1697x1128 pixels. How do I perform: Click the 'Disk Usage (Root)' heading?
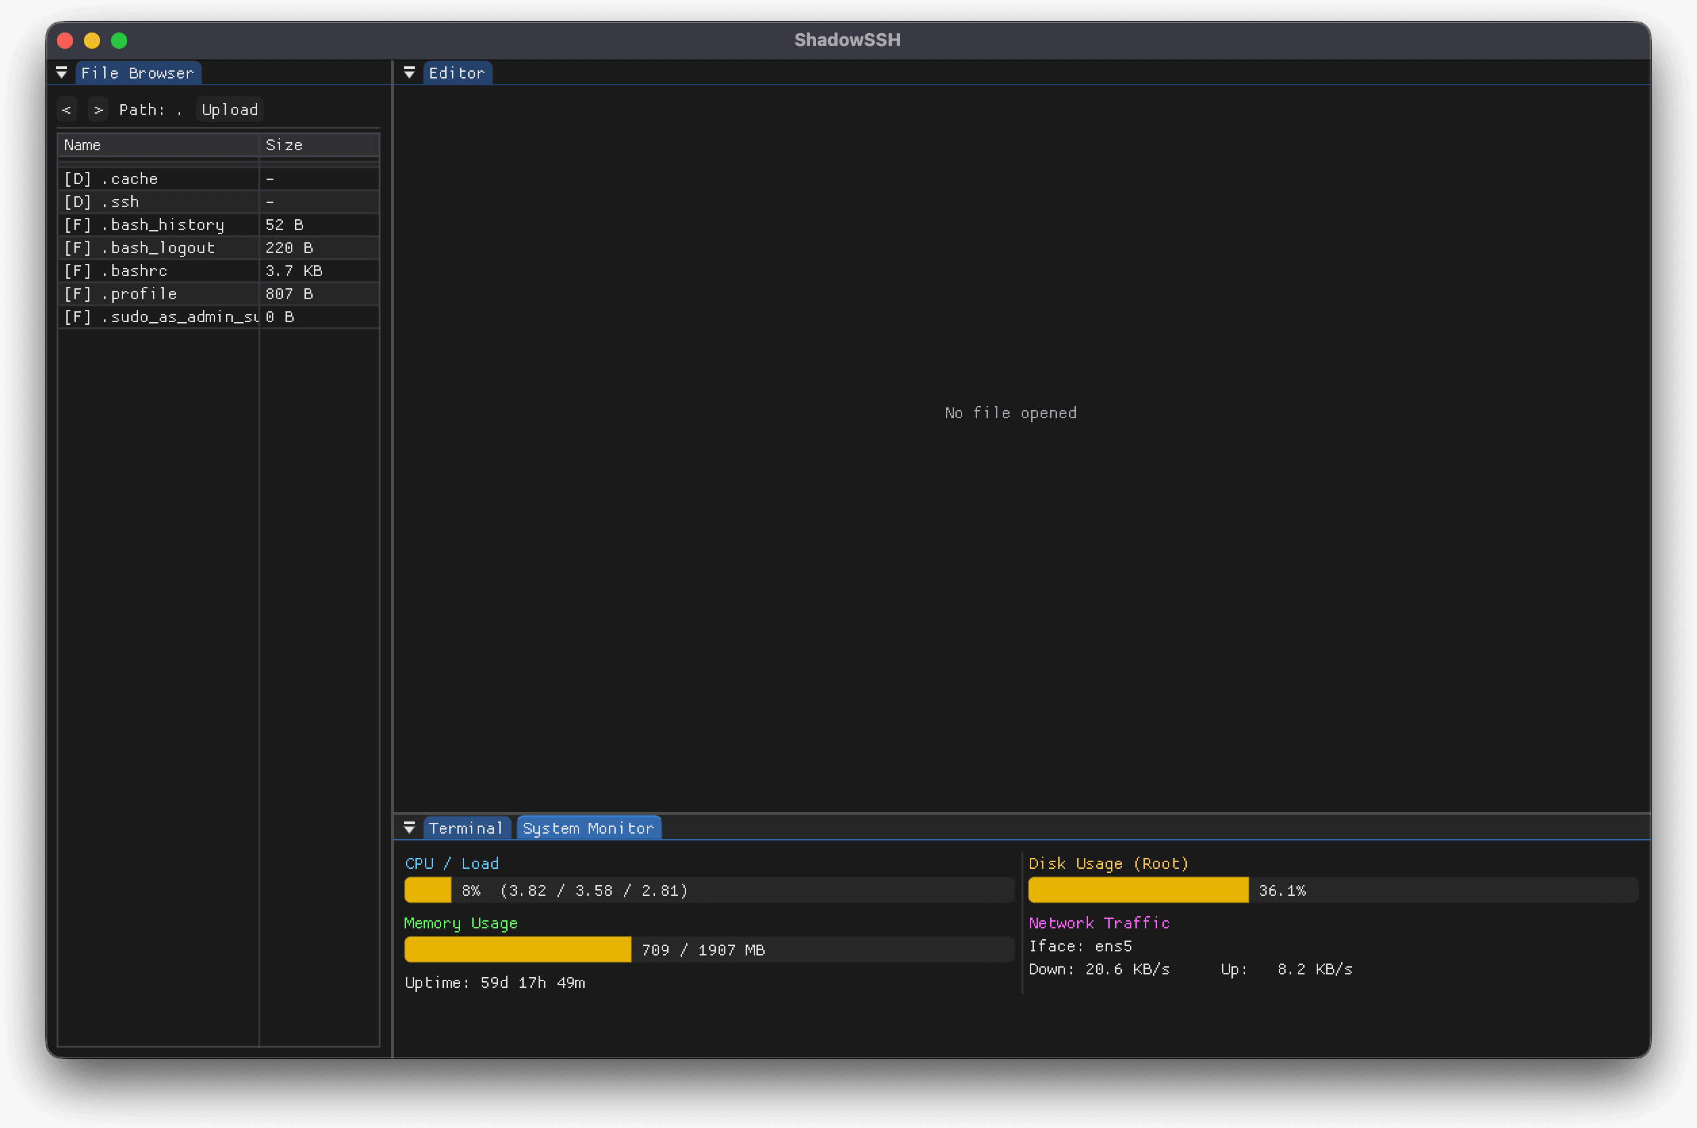[x=1108, y=863]
